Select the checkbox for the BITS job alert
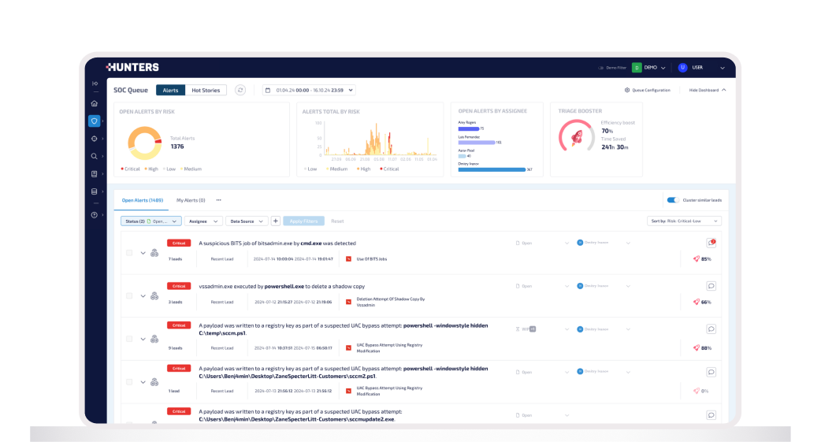The width and height of the screenshot is (821, 442). 129,253
